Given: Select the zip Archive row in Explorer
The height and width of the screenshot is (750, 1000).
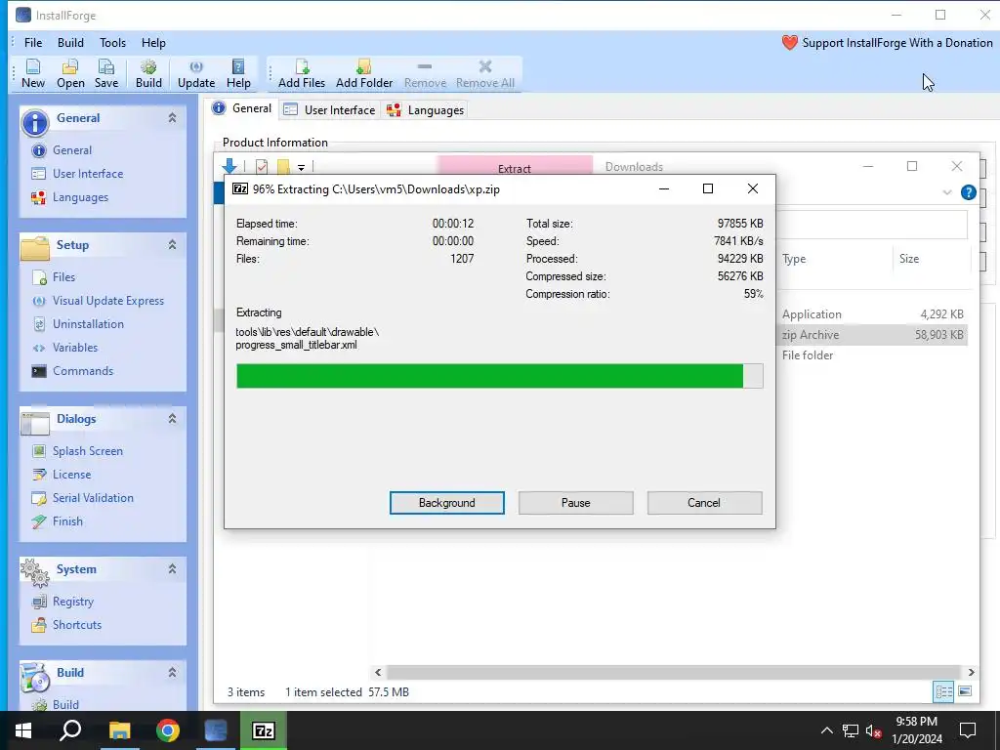Looking at the screenshot, I should (x=872, y=335).
